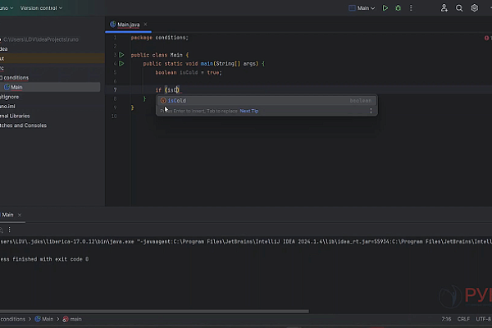Select Scratches and Consoles node
Screen dimensions: 492x328
tap(23, 125)
